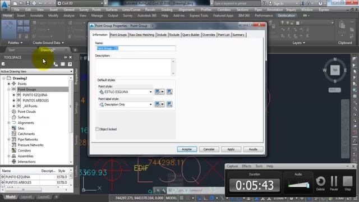The height and width of the screenshot is (202, 359).
Task: Click the Surfaces icon in tree
Action: pos(13,117)
